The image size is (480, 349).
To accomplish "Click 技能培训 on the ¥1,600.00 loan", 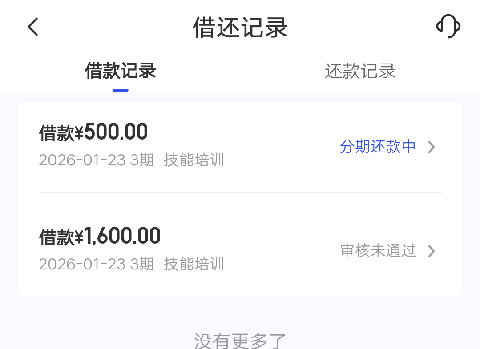I will coord(194,264).
